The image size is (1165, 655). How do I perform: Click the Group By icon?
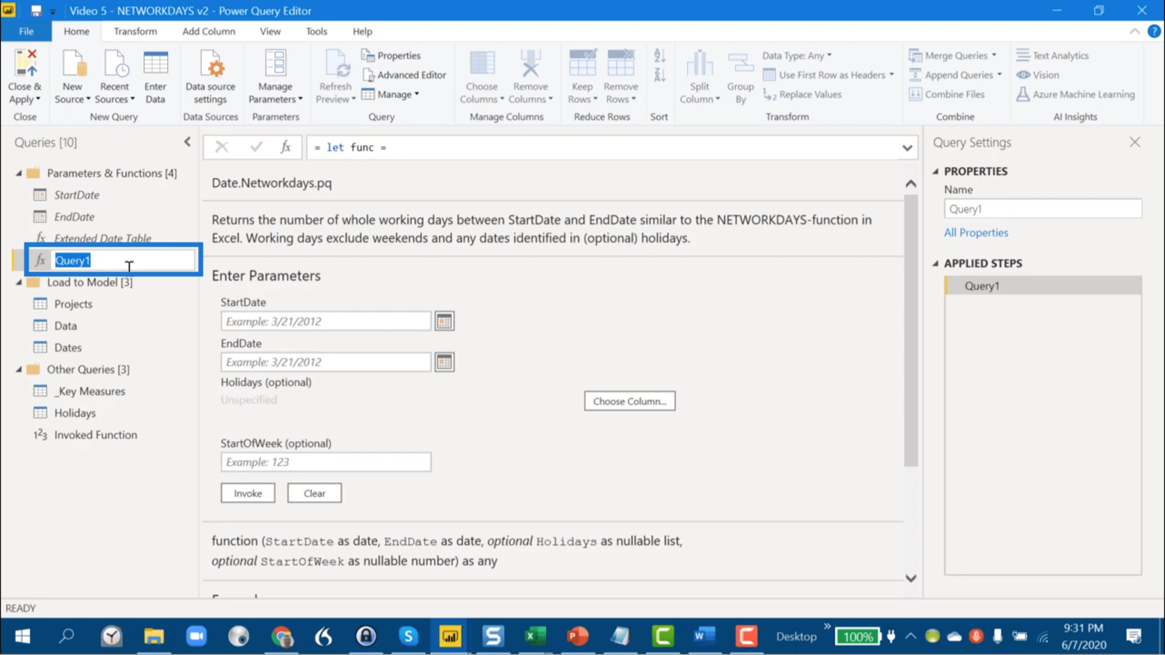(740, 63)
